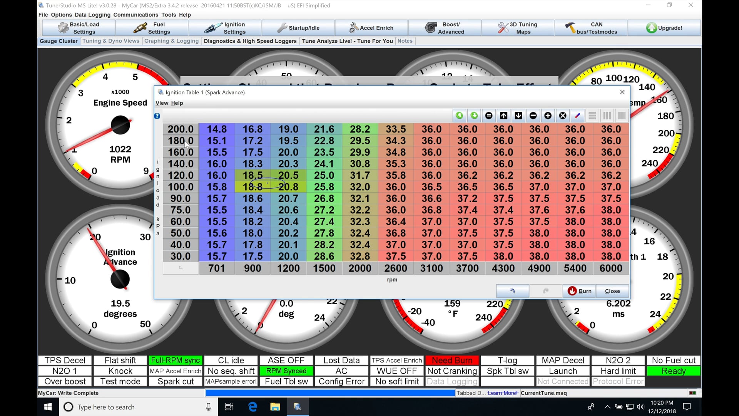Switch to Tuning & Dyno Views tab
This screenshot has height=416, width=739.
(111, 41)
